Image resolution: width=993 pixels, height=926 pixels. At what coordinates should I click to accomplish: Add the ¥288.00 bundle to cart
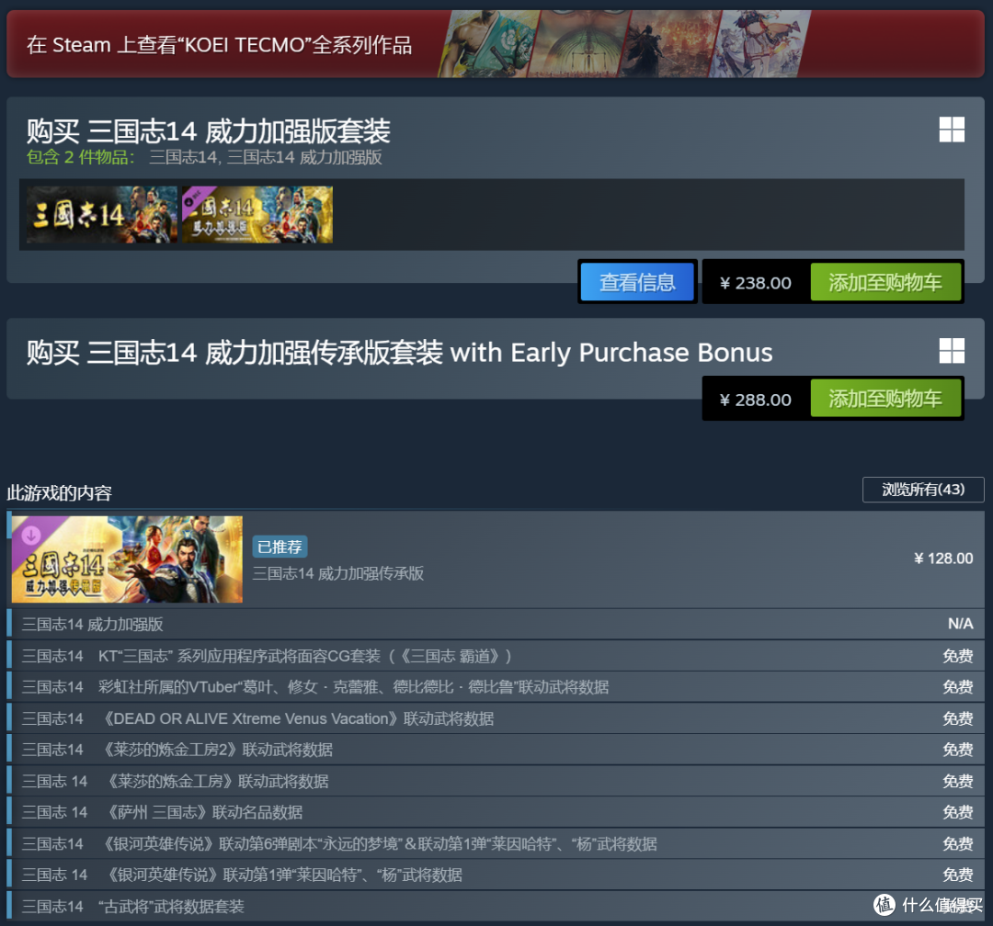[x=885, y=399]
